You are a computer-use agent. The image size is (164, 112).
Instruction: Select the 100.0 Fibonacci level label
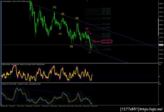106,34
